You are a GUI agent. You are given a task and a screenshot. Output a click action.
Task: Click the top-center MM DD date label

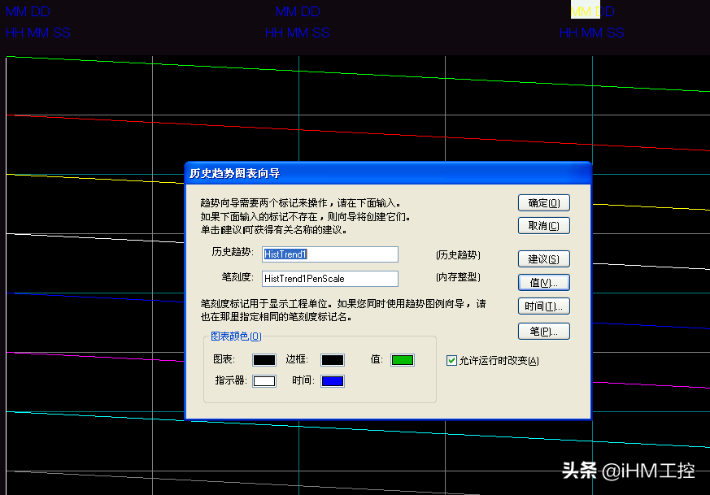pyautogui.click(x=298, y=11)
